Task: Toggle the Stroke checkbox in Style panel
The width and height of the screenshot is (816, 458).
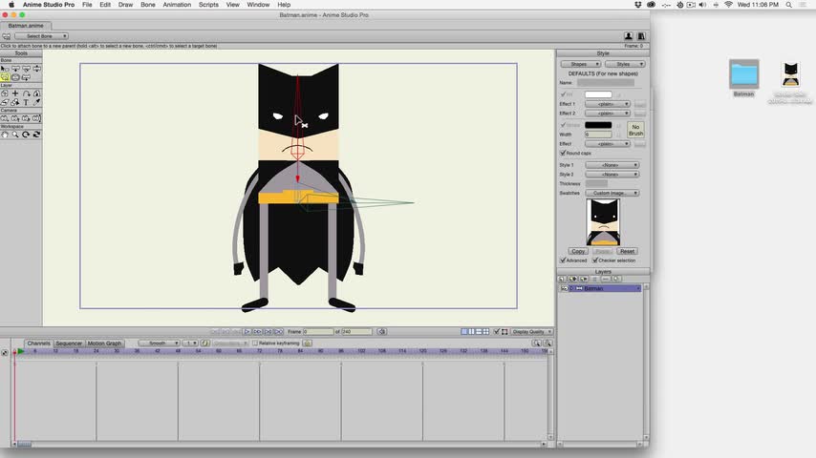Action: pyautogui.click(x=563, y=125)
